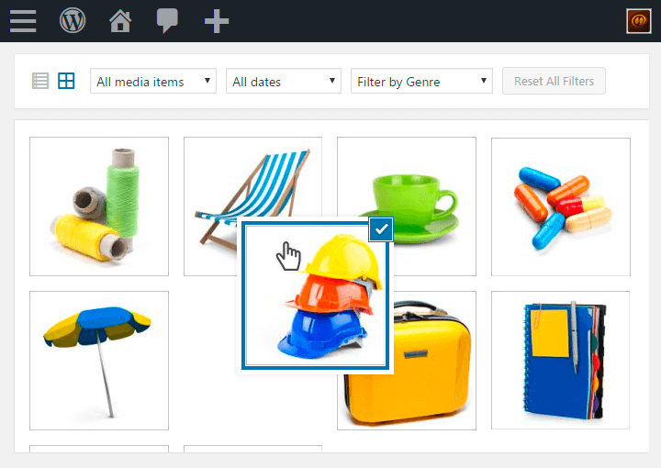The image size is (661, 468).
Task: Select the beach umbrella thumbnail
Action: point(99,361)
